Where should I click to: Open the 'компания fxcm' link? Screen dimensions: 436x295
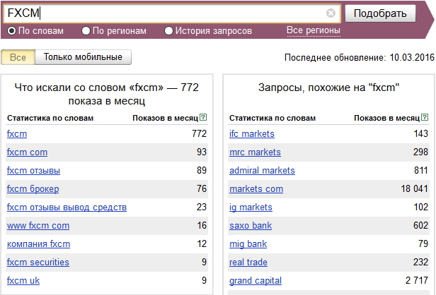click(x=38, y=244)
